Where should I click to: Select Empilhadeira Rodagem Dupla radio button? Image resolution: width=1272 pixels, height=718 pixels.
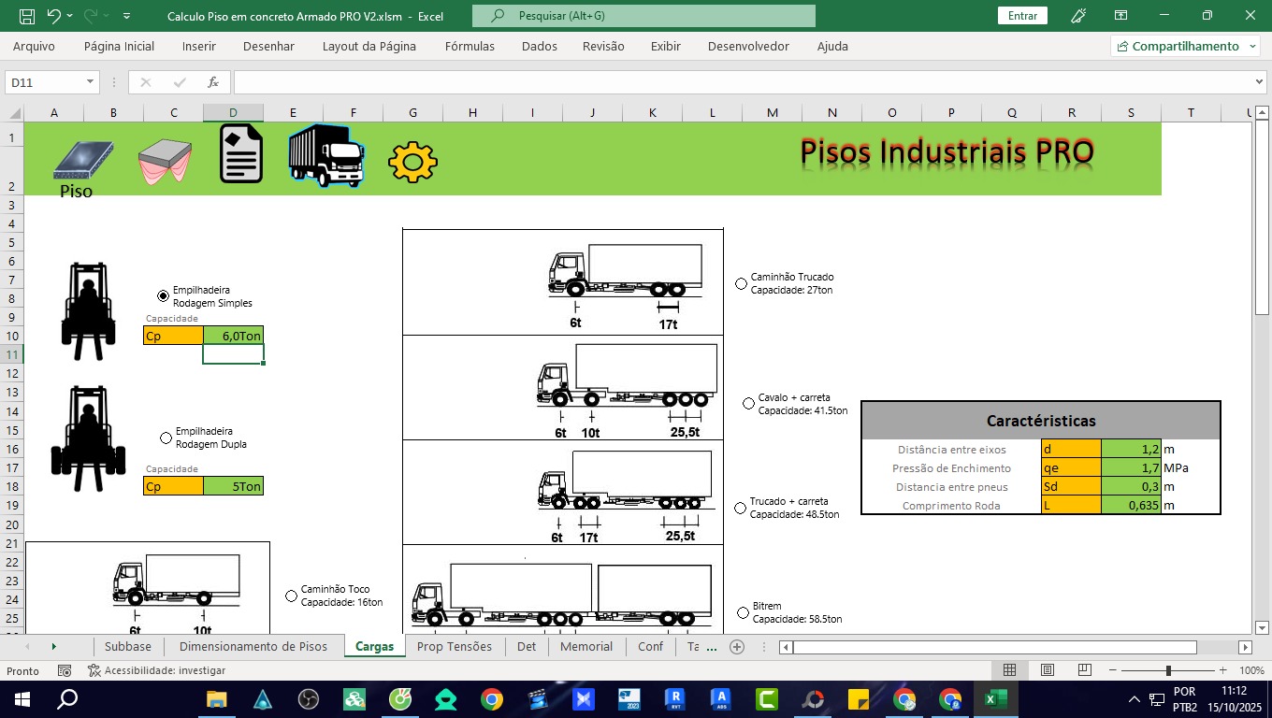point(166,438)
